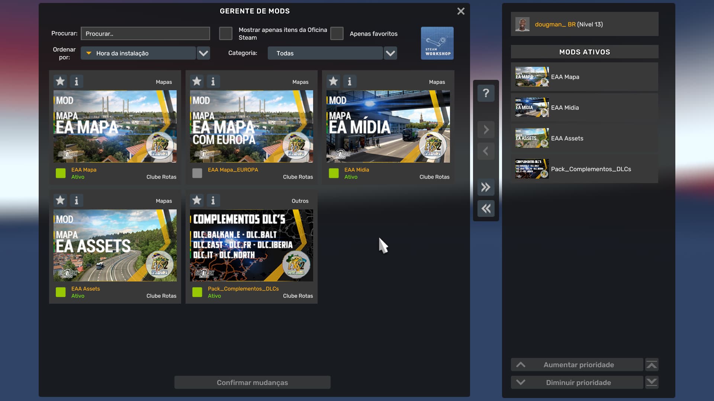The width and height of the screenshot is (714, 401).
Task: Open the help question mark button
Action: pyautogui.click(x=486, y=93)
